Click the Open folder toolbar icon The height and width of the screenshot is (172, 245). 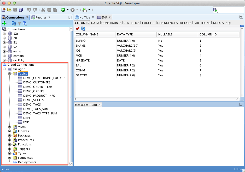pyautogui.click(x=9, y=10)
